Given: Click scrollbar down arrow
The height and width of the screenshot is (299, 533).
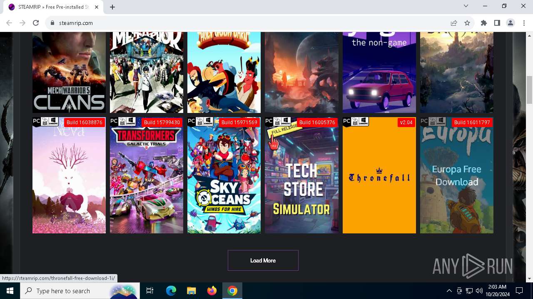Looking at the screenshot, I should point(530,279).
